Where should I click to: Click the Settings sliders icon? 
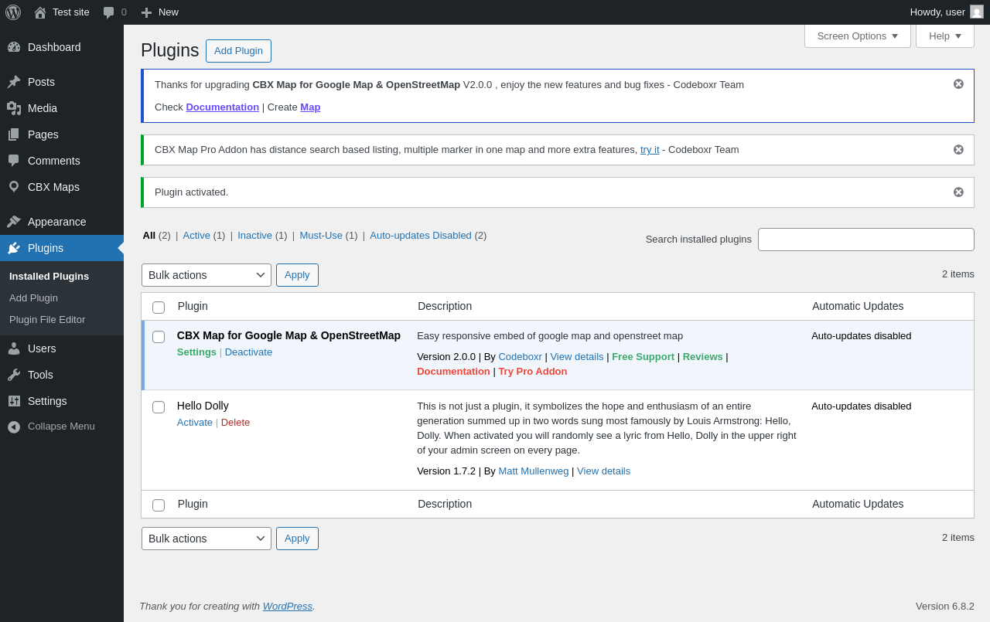[x=14, y=401]
